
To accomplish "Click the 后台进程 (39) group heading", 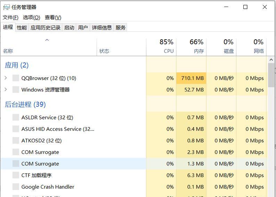I will [x=25, y=104].
